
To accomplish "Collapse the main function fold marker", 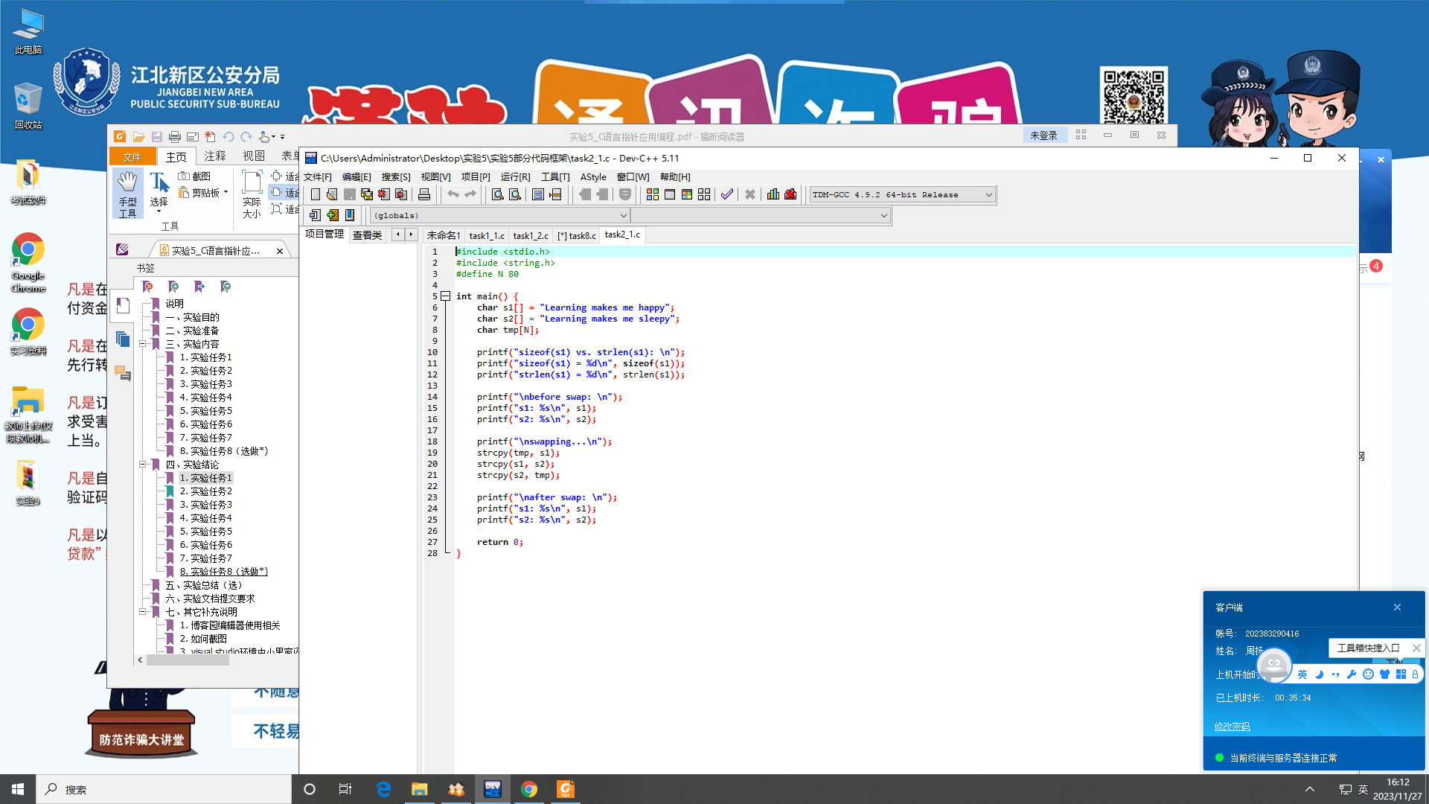I will click(x=445, y=296).
